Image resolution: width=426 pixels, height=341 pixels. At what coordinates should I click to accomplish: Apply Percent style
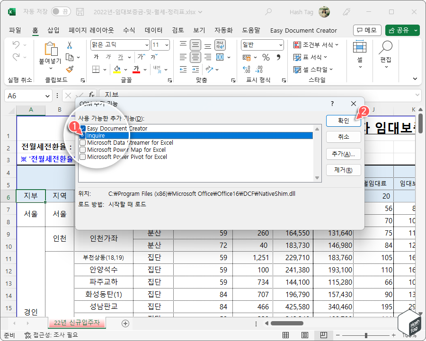(x=266, y=57)
